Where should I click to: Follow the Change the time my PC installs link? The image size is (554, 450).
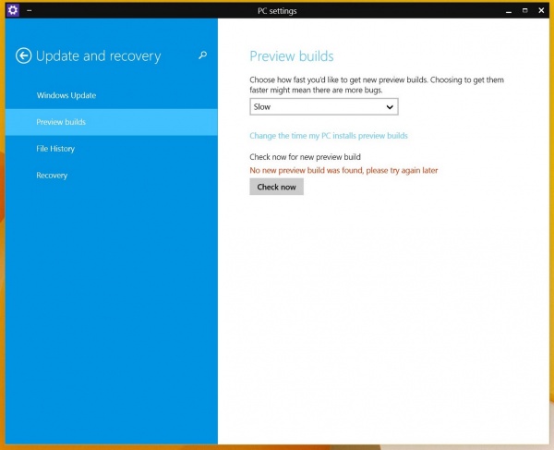click(329, 136)
